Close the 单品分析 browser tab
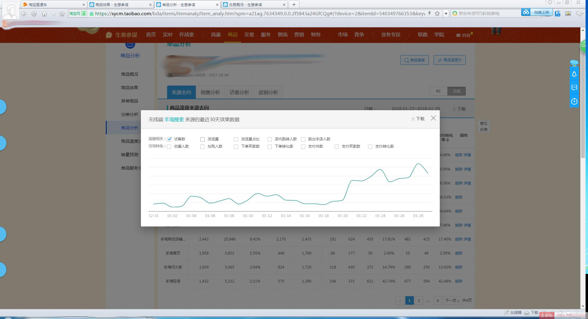588x319 pixels. click(217, 5)
